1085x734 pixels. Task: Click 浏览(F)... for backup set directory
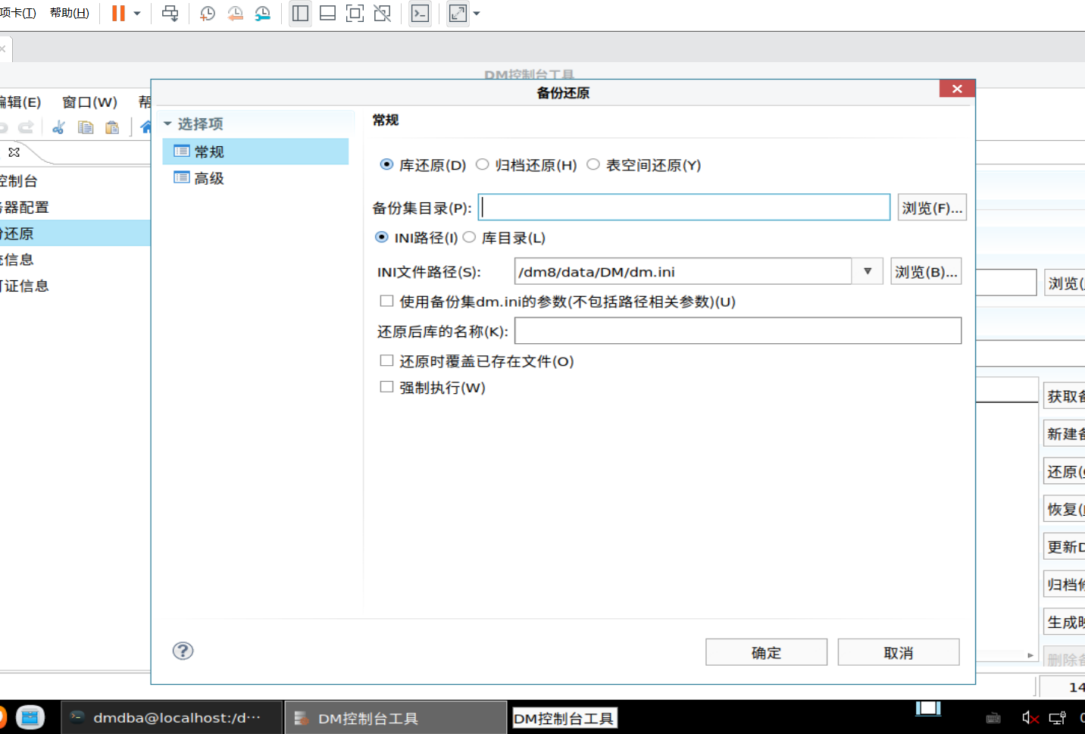click(x=932, y=208)
